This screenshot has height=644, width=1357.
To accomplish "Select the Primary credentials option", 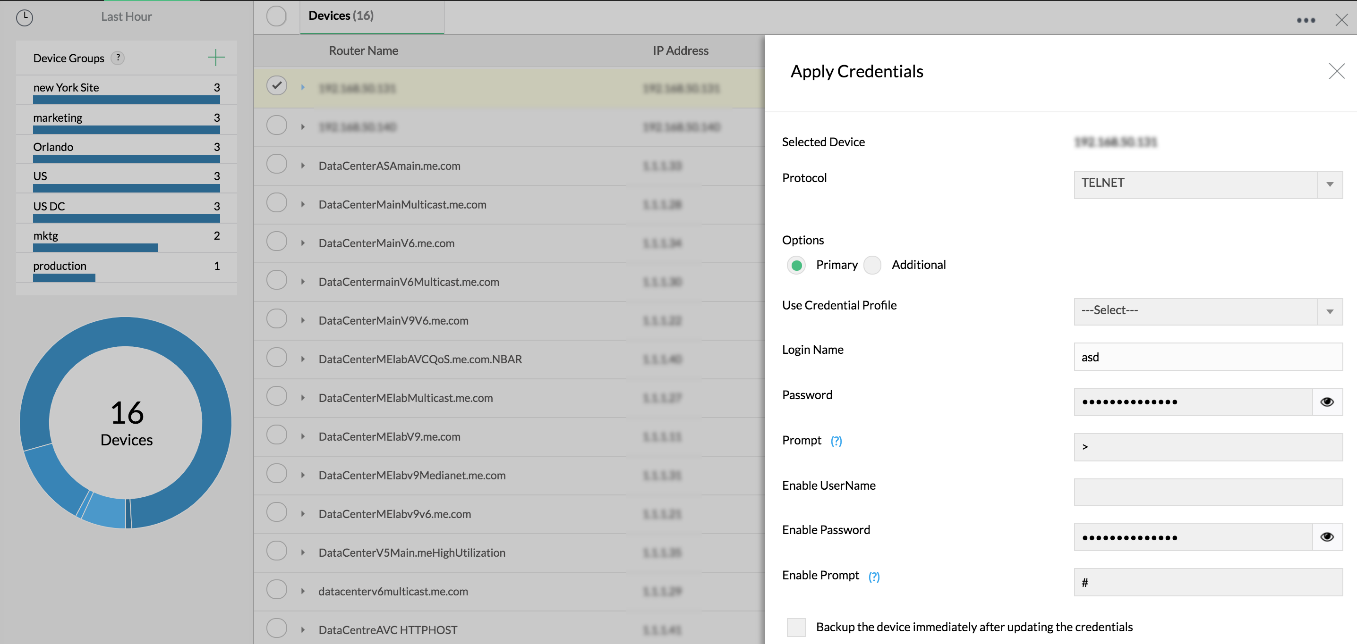I will pyautogui.click(x=796, y=265).
